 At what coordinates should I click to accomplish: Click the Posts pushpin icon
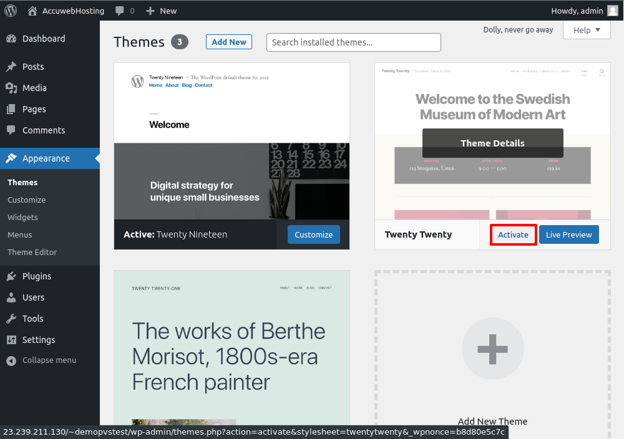tap(11, 66)
